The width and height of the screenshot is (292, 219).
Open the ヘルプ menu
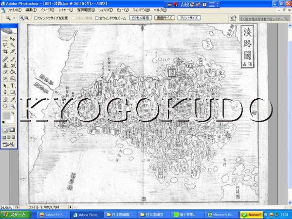[x=160, y=10]
